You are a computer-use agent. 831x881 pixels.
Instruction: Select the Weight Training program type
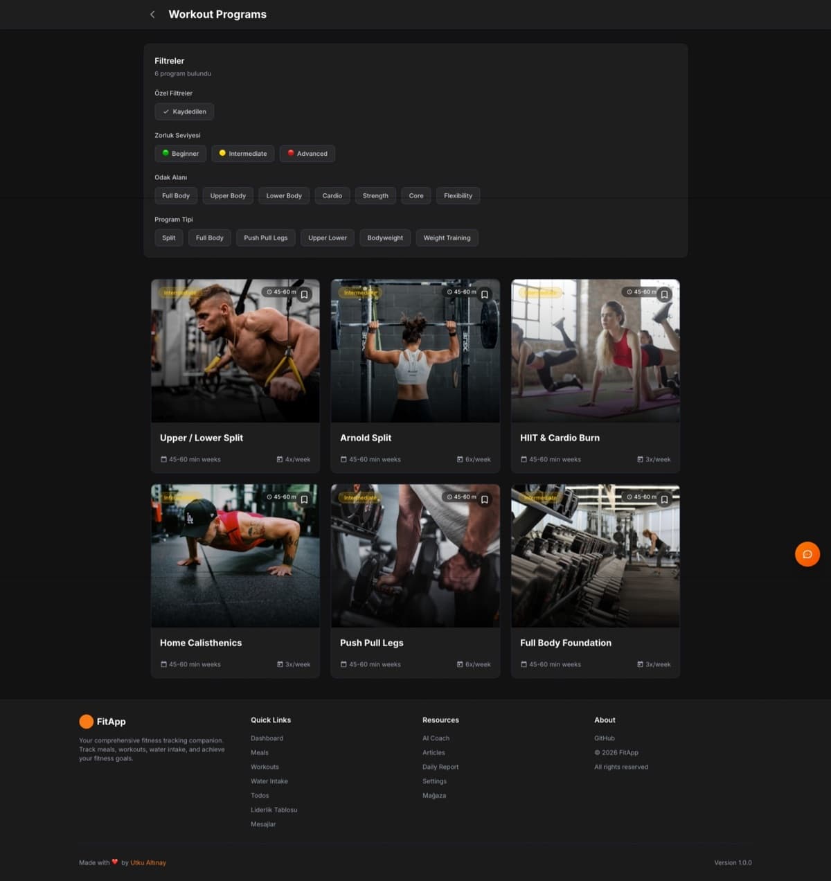coord(447,238)
